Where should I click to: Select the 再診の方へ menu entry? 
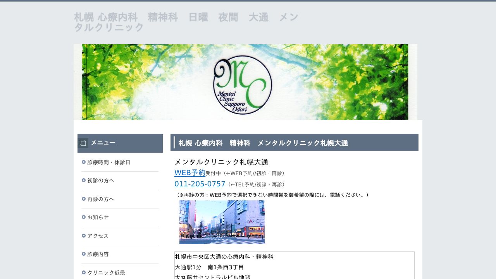click(101, 199)
